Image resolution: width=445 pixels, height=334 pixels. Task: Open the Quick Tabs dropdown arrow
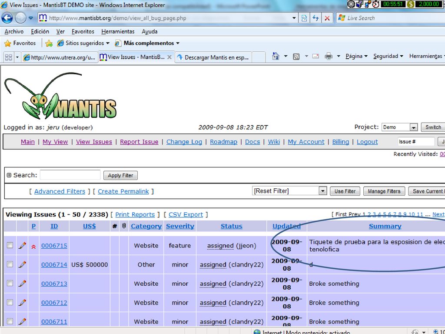(x=17, y=57)
